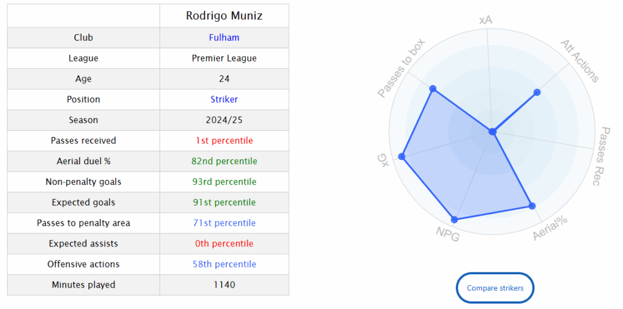Click the 2024/25 season cell
The image size is (623, 309).
(x=224, y=120)
